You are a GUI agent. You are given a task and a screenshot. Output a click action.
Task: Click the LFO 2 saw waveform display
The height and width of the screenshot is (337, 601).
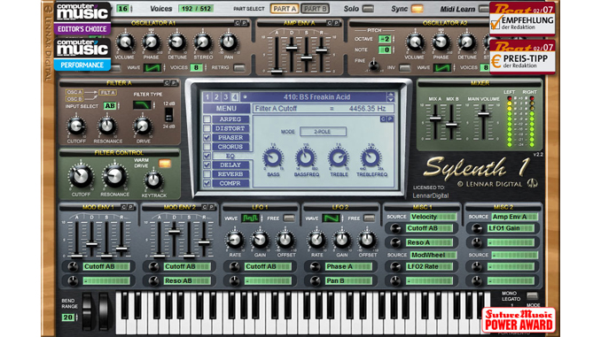(331, 218)
